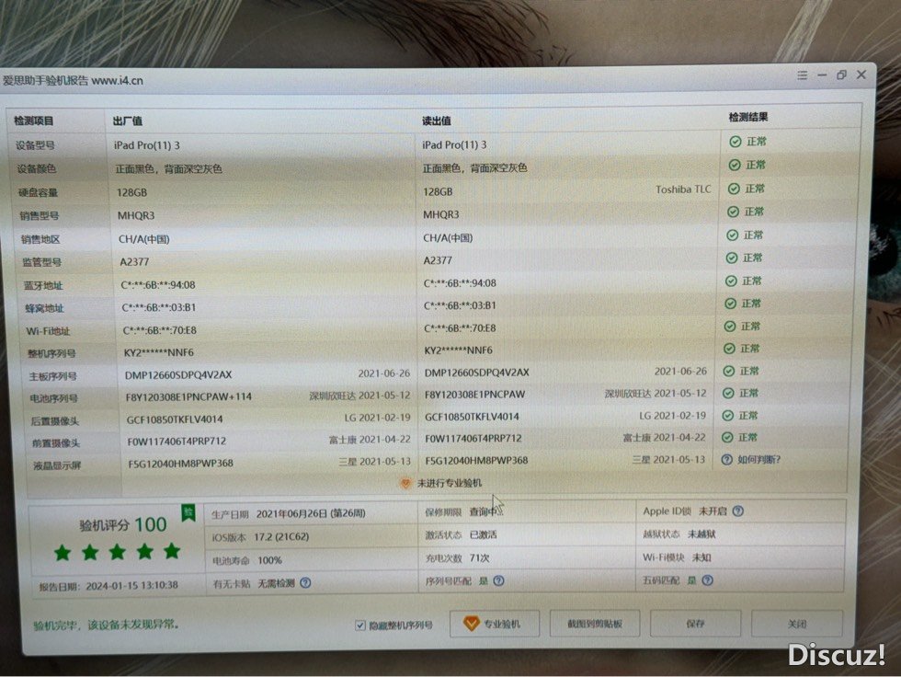Click the 验机评分 100 score text
Screen dimensions: 901x677
tap(123, 524)
